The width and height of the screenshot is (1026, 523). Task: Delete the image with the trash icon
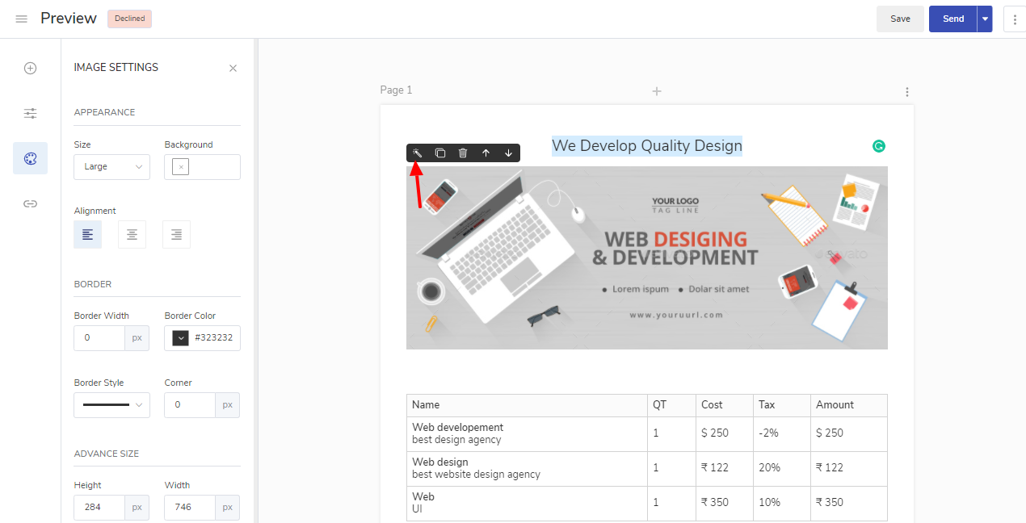[463, 153]
